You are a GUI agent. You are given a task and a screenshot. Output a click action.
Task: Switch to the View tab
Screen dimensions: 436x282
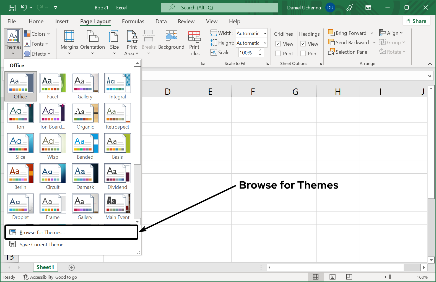point(212,21)
